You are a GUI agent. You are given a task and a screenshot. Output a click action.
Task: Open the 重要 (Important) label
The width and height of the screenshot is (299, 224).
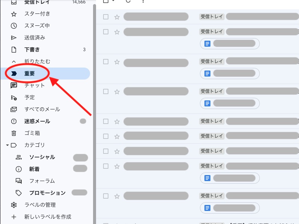29,73
